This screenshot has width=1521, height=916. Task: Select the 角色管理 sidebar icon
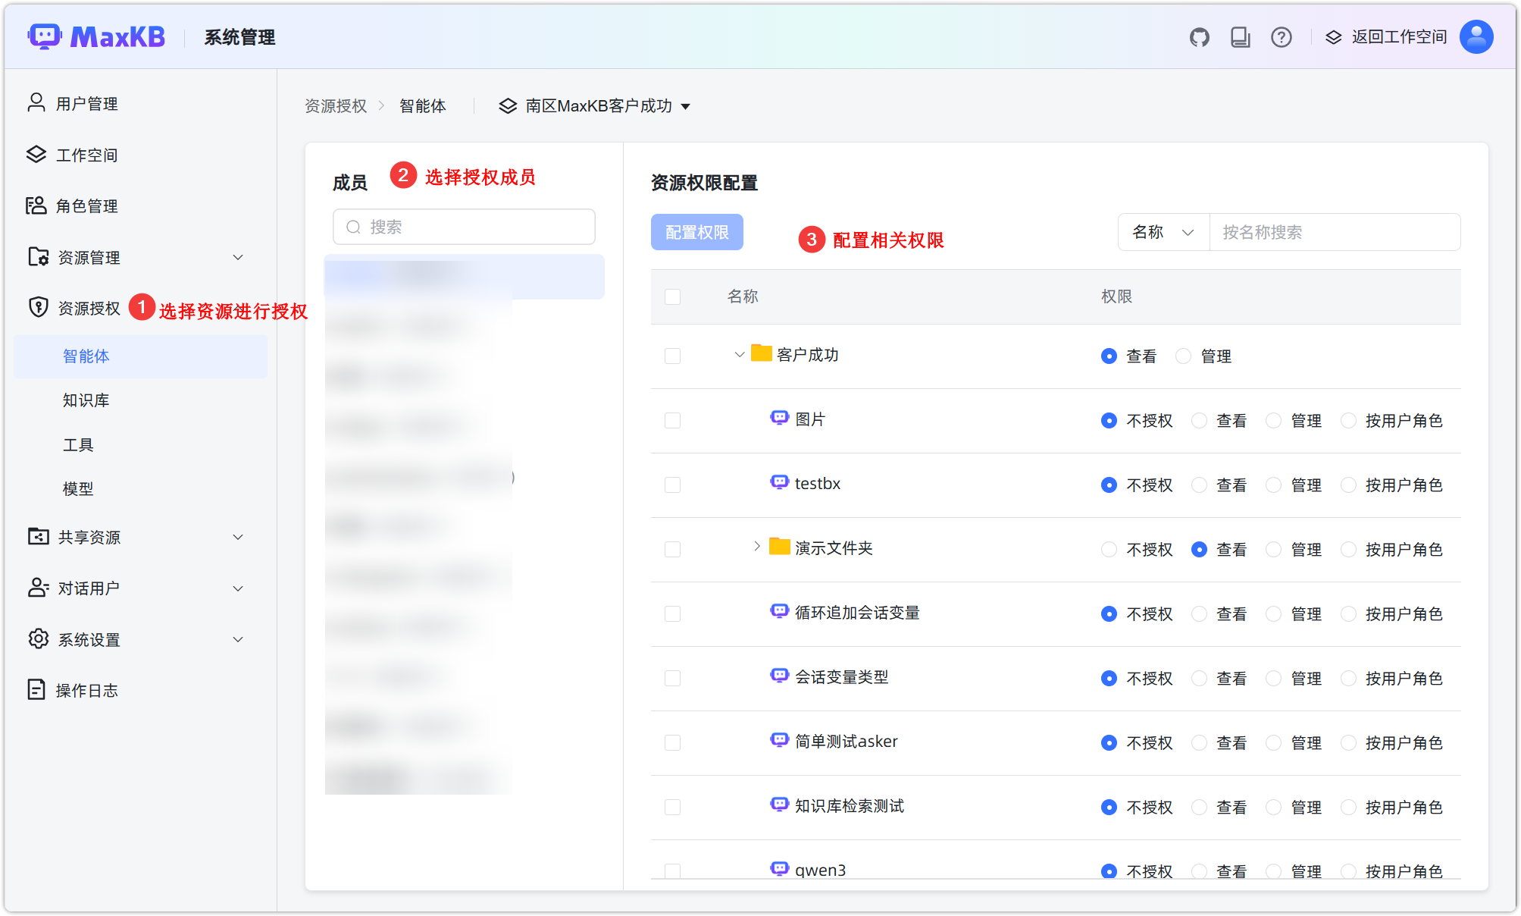point(36,205)
